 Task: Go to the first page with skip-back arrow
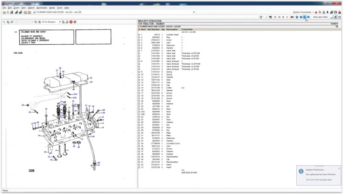click(292, 17)
